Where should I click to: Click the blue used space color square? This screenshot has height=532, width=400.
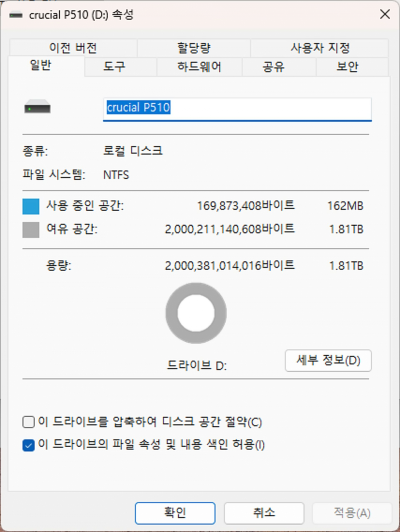(x=30, y=206)
